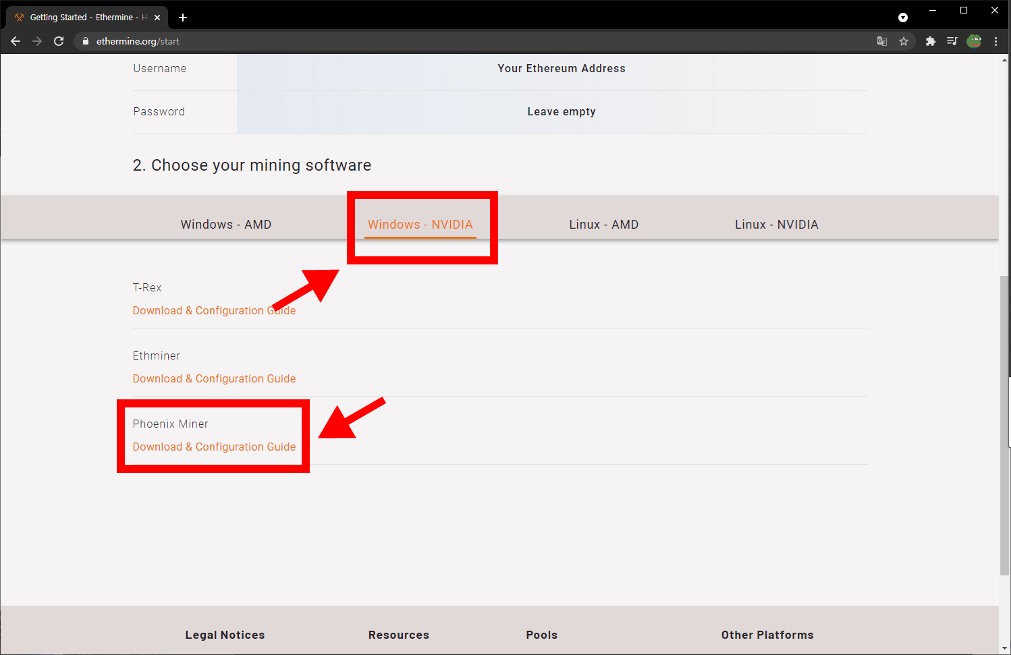
Task: Go back to the previous page
Action: 16,41
